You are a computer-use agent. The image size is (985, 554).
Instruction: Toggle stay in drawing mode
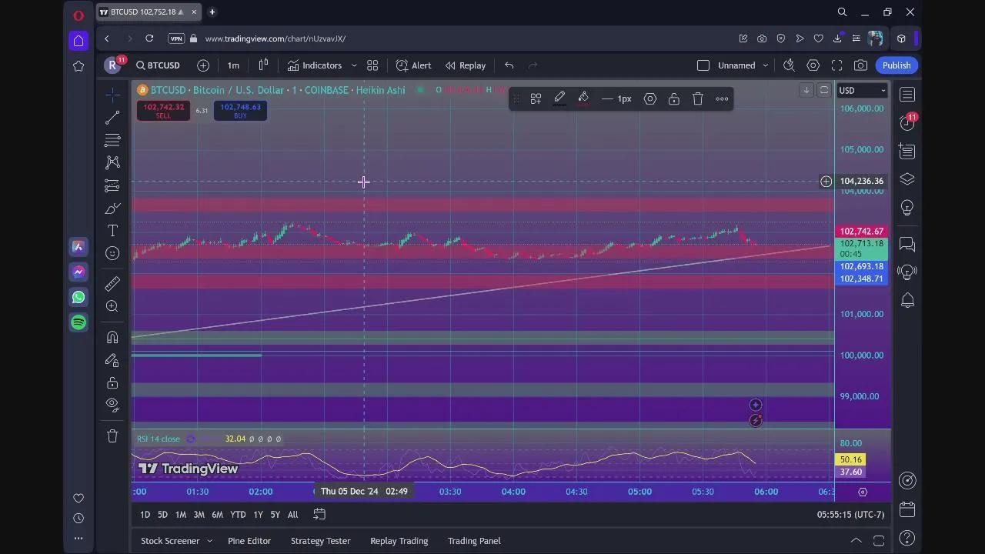(x=112, y=360)
